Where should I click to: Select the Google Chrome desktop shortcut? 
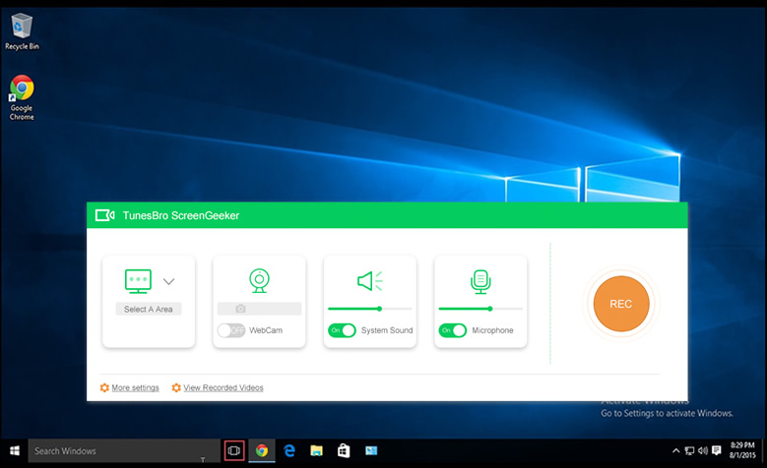pyautogui.click(x=22, y=97)
